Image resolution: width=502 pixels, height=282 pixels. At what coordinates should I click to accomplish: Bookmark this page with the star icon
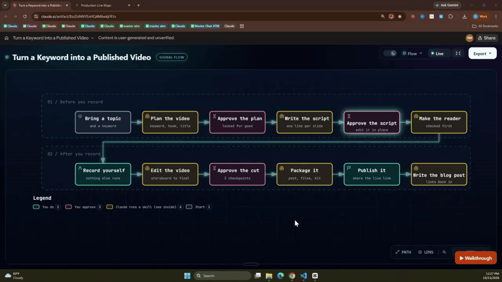click(400, 16)
